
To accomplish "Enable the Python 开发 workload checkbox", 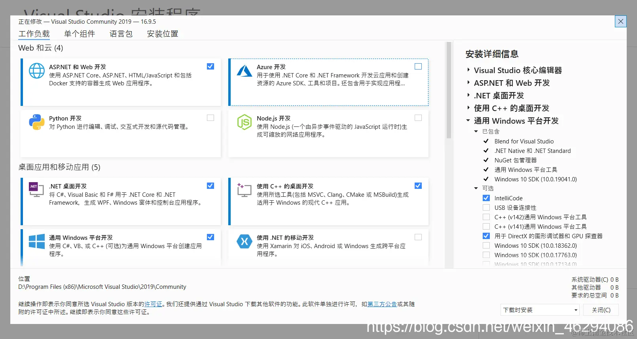I will (x=210, y=118).
